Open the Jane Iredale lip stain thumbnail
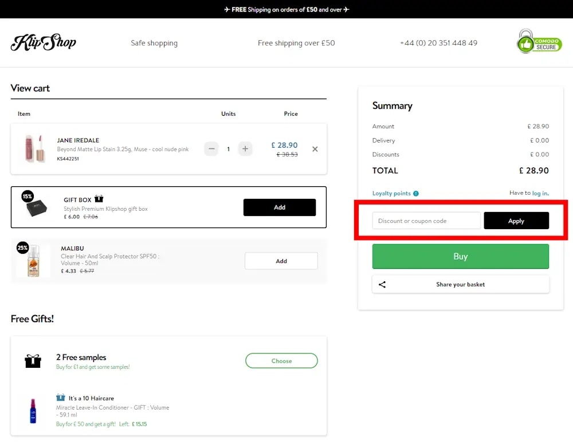This screenshot has height=444, width=573. click(34, 148)
